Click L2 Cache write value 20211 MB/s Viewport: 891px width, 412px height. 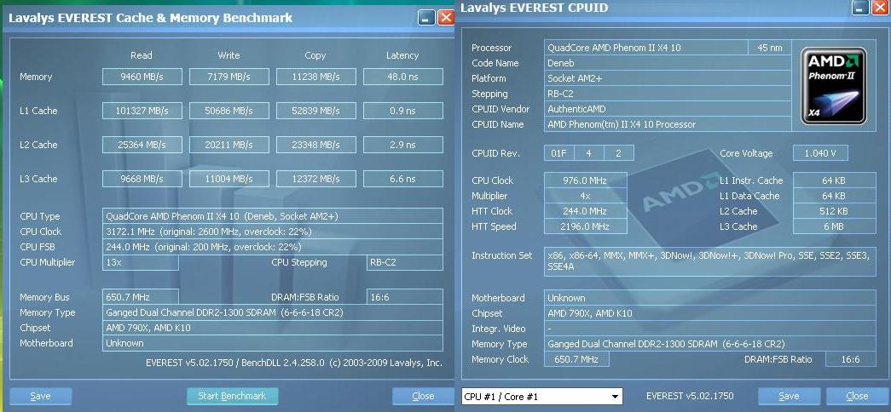coord(229,145)
